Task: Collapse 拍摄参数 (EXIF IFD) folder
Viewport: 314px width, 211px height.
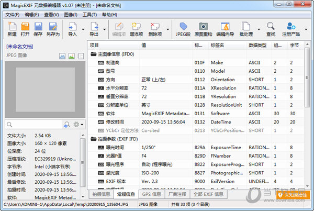Action: tap(94, 139)
